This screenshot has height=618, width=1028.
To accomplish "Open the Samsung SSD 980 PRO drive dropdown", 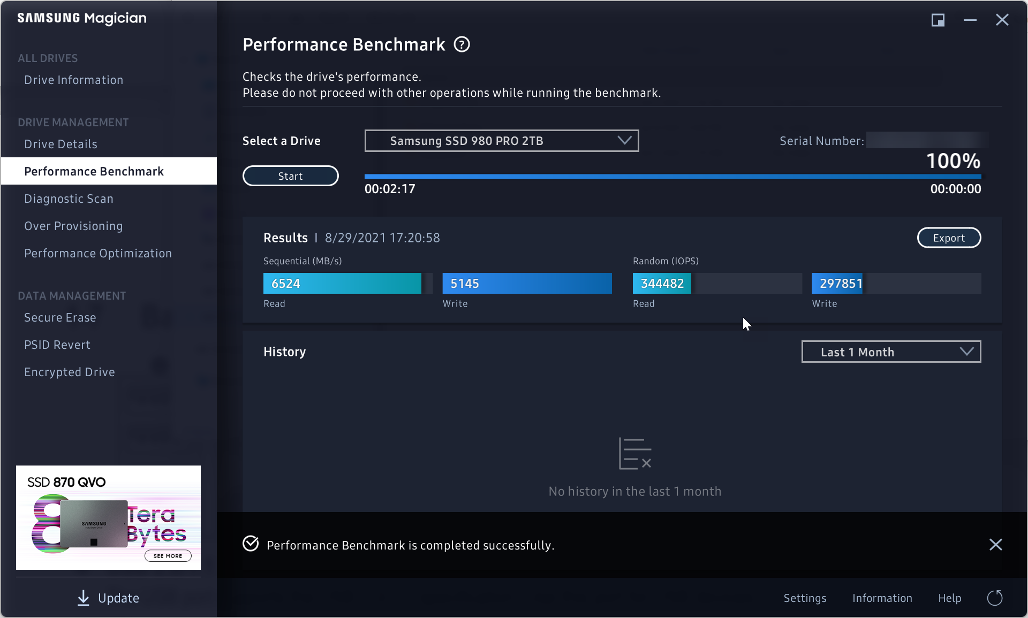I will [x=501, y=141].
